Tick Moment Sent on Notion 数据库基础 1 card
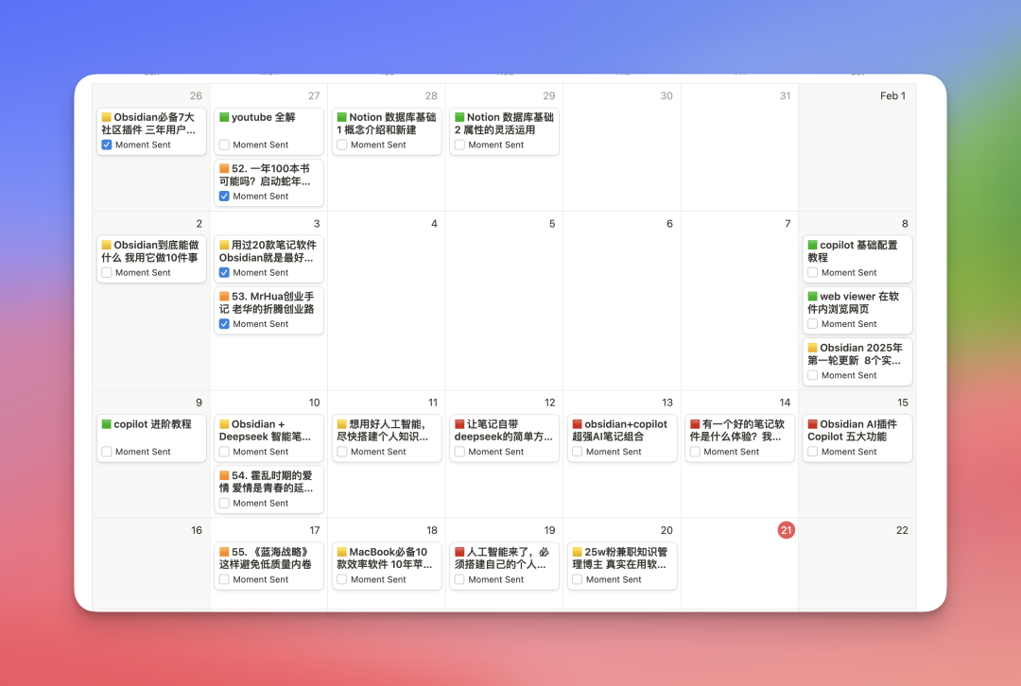This screenshot has width=1021, height=686. pyautogui.click(x=342, y=145)
